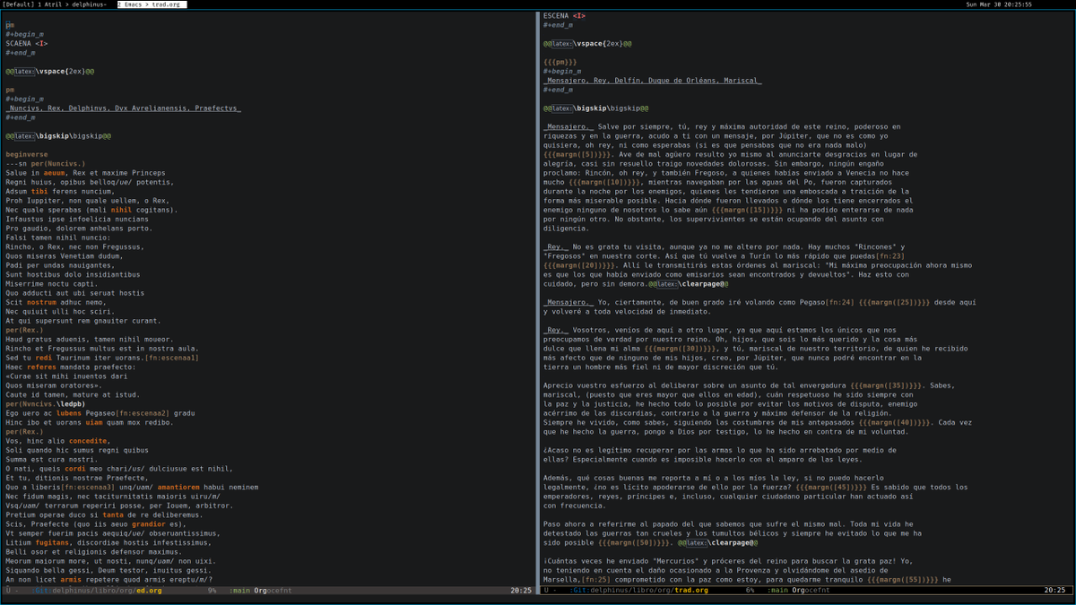This screenshot has height=605, width=1076.
Task: Click the line Salue in aeuum, Rex et maxime Princeps
Action: 85,173
